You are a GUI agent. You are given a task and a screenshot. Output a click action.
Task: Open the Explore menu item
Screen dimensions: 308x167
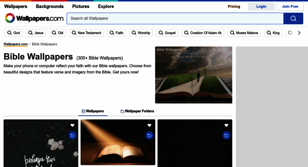tap(106, 6)
